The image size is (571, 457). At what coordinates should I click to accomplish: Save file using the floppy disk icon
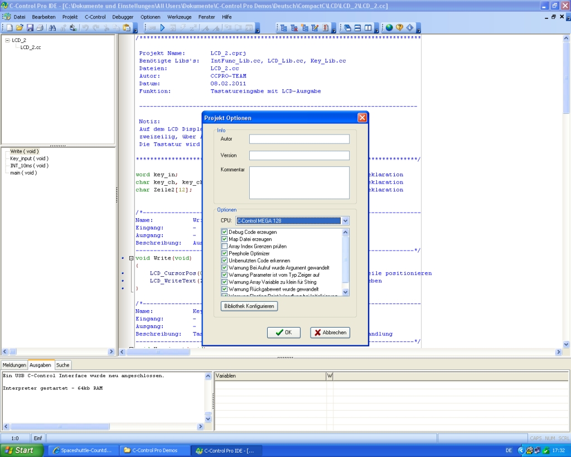point(30,28)
